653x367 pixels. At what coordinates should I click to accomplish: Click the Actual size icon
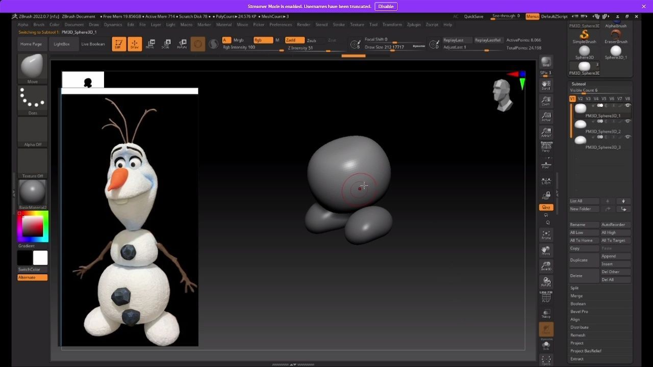click(546, 116)
